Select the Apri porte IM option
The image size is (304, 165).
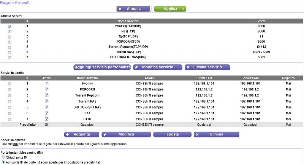3,162
